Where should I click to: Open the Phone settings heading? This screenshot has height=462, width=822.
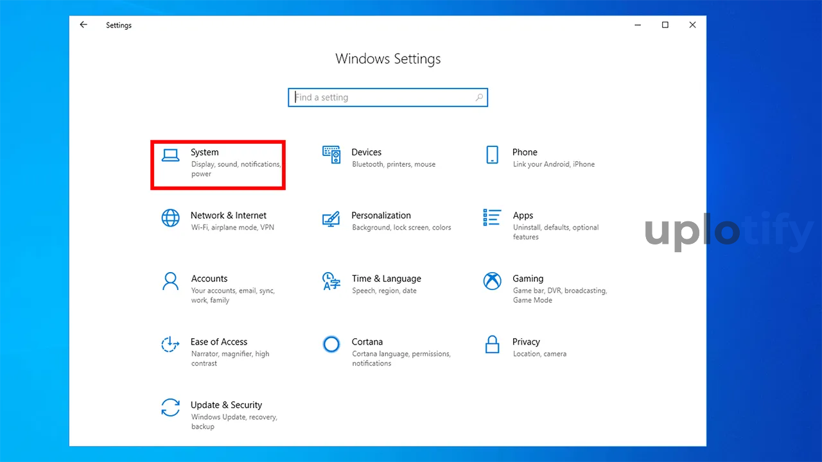point(525,152)
